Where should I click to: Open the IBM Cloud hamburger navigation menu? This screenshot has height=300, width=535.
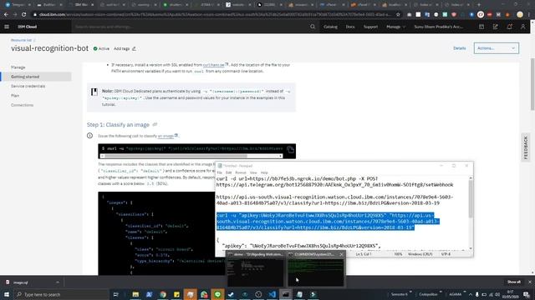(x=7, y=27)
